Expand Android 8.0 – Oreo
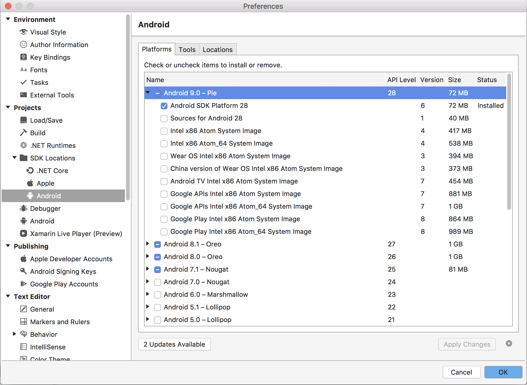 click(x=148, y=256)
